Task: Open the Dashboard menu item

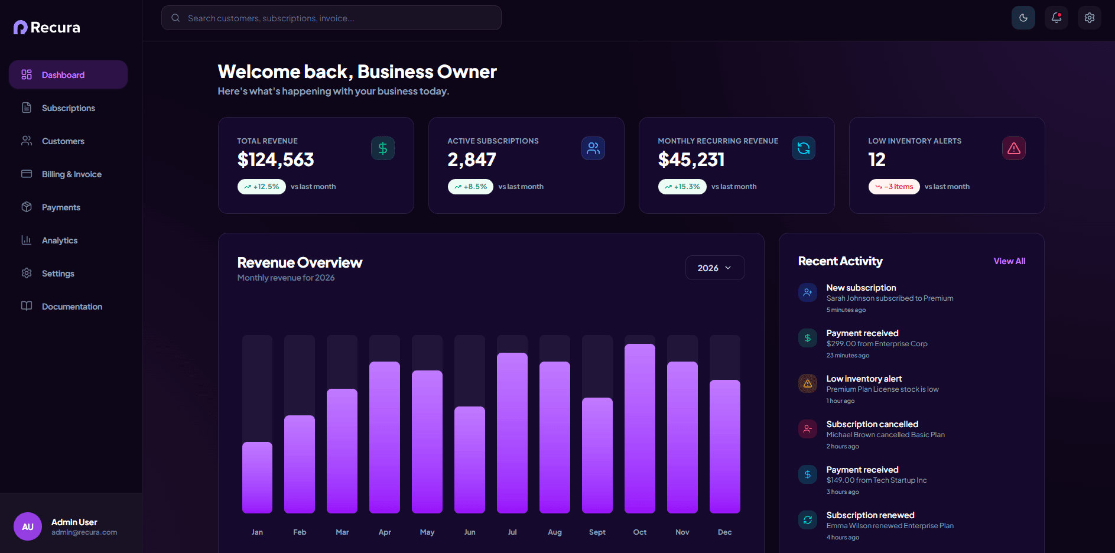Action: tap(68, 74)
